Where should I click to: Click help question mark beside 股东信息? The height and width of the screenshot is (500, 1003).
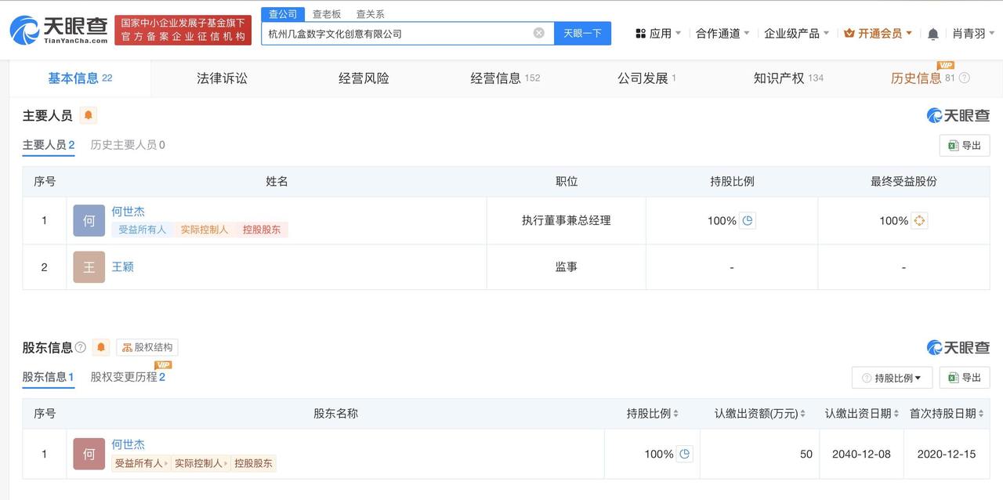81,347
